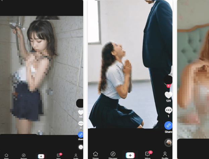This screenshot has width=209, height=159.
Task: Open the sound disc on the 129-like video
Action: [x=168, y=143]
